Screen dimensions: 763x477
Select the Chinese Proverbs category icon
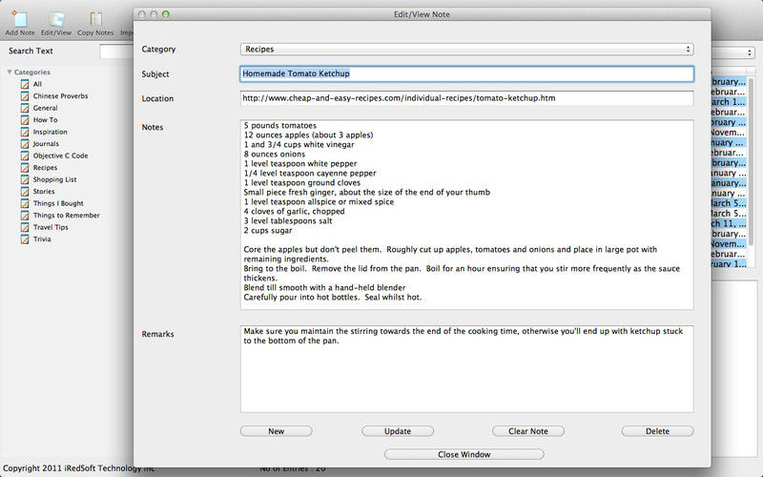click(x=25, y=96)
